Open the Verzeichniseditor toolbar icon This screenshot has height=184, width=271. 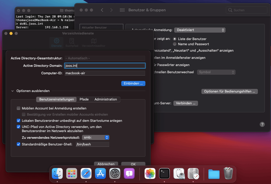point(94,43)
